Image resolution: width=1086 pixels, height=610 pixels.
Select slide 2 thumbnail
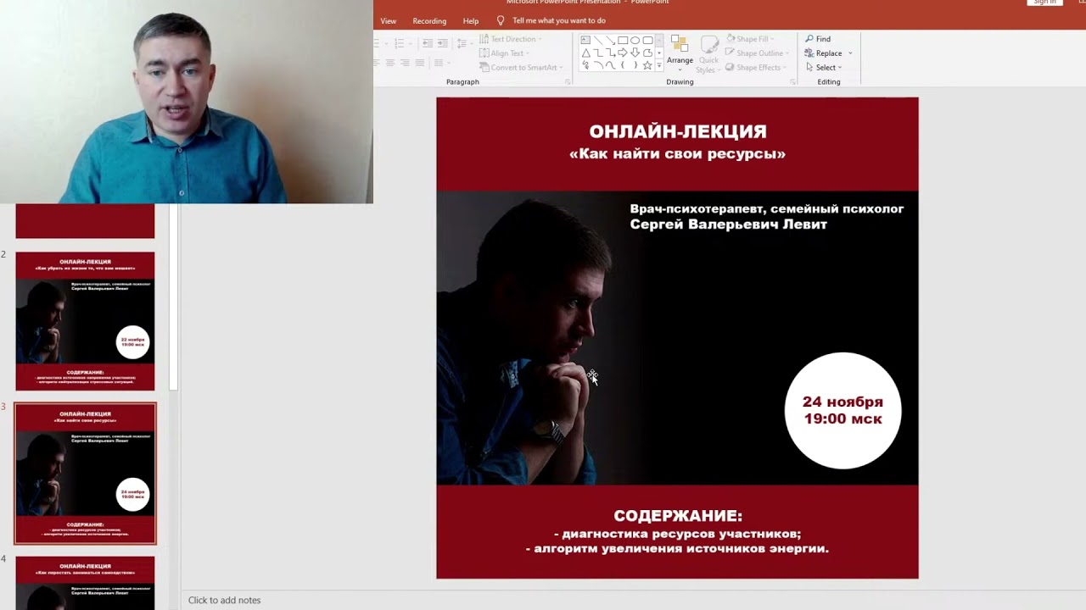click(x=85, y=321)
